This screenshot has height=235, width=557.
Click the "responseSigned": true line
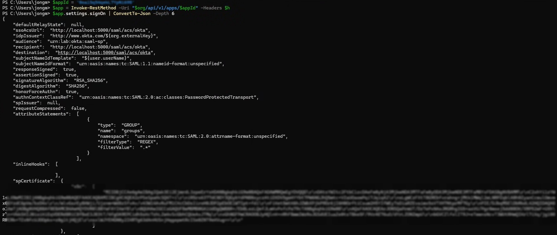tap(45, 69)
